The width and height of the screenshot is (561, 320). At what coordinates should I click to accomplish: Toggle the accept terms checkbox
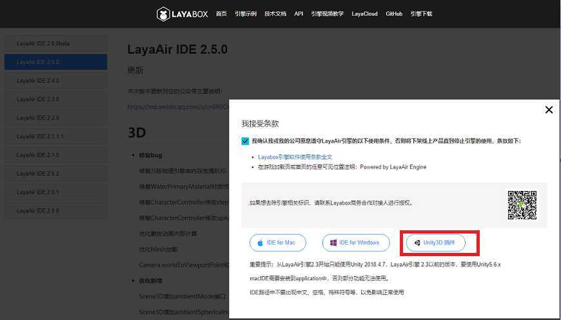click(x=245, y=141)
